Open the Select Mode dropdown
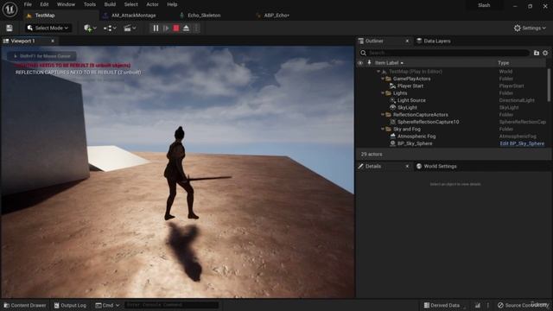Viewport: 553px width, 311px height. pyautogui.click(x=48, y=28)
